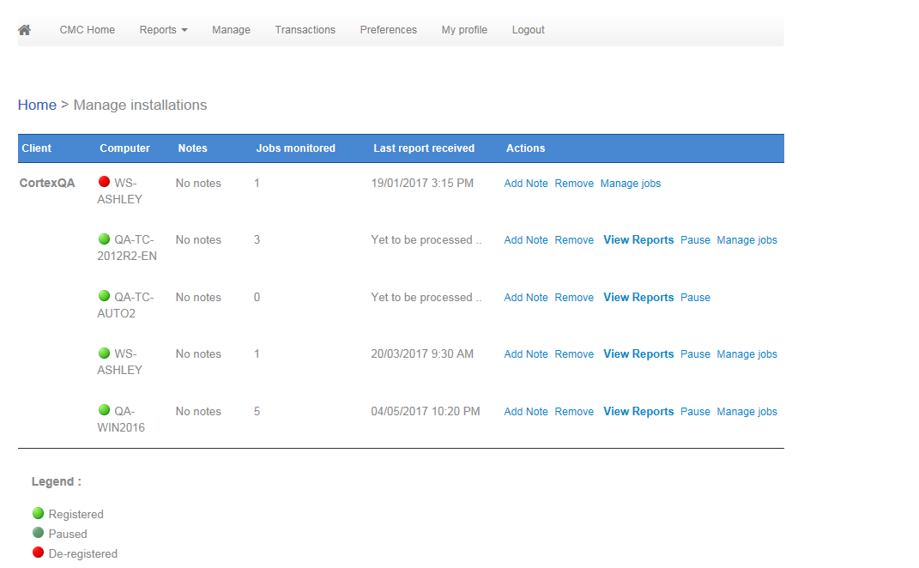Click jobs count 5 for QA-WIN2016
Viewport: 919px width, 568px height.
tap(257, 412)
